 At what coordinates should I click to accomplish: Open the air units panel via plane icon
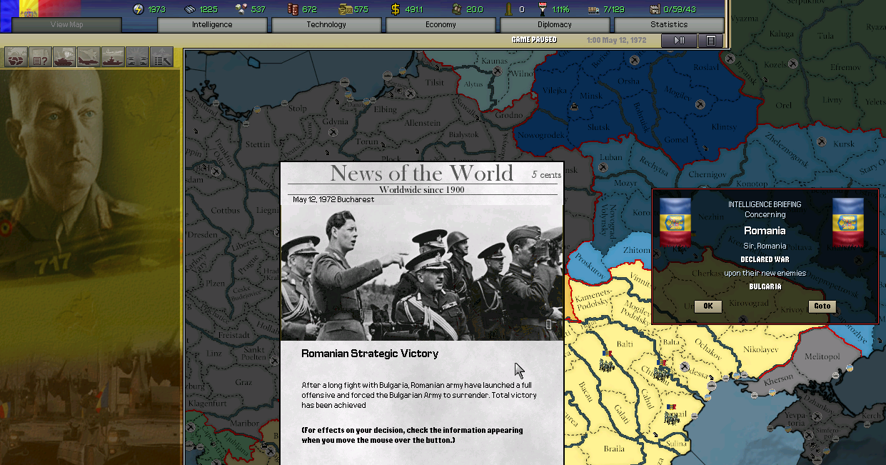pos(89,56)
